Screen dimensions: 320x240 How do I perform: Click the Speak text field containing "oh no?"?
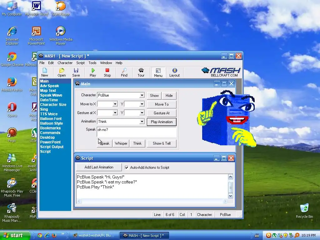coord(137,132)
